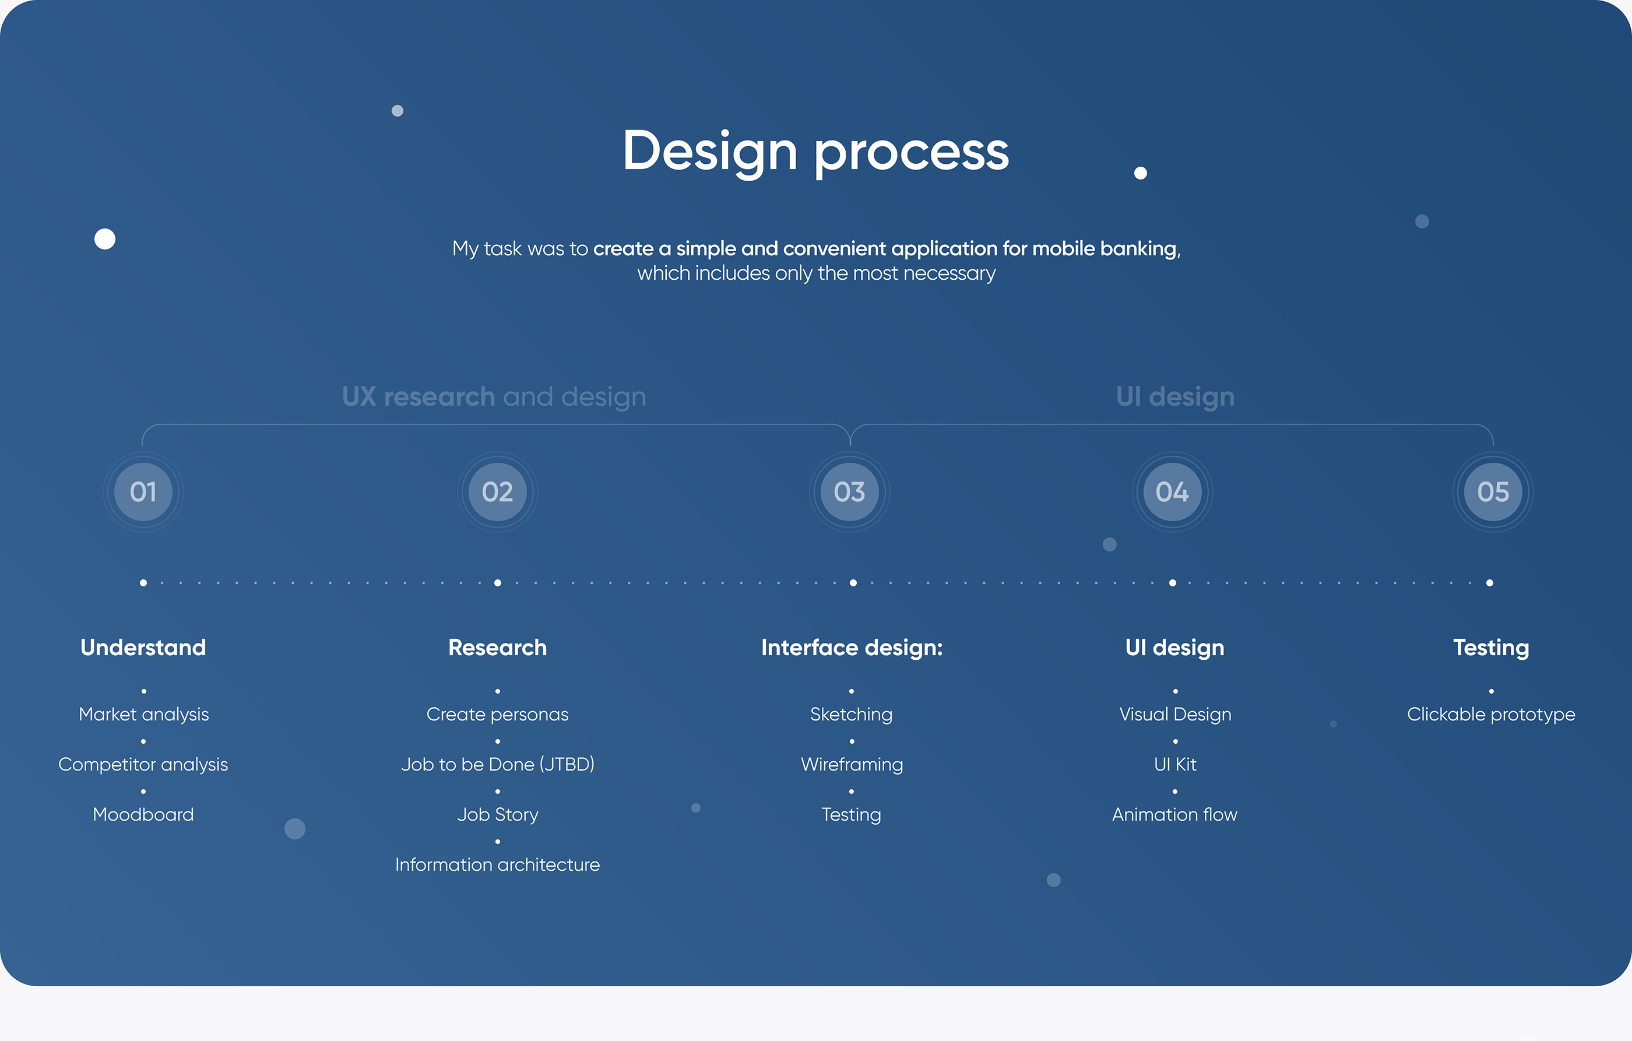Screen dimensions: 1632x1041
Task: Click the Testing step heading on the far right
Action: 1490,647
